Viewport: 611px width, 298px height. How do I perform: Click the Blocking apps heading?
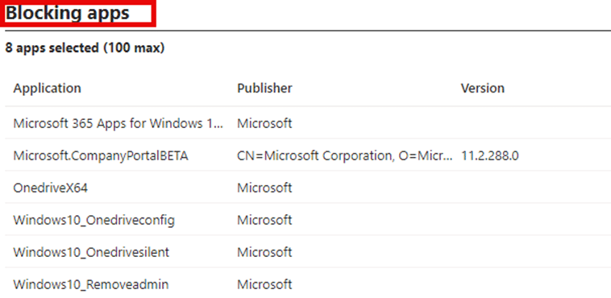point(68,13)
